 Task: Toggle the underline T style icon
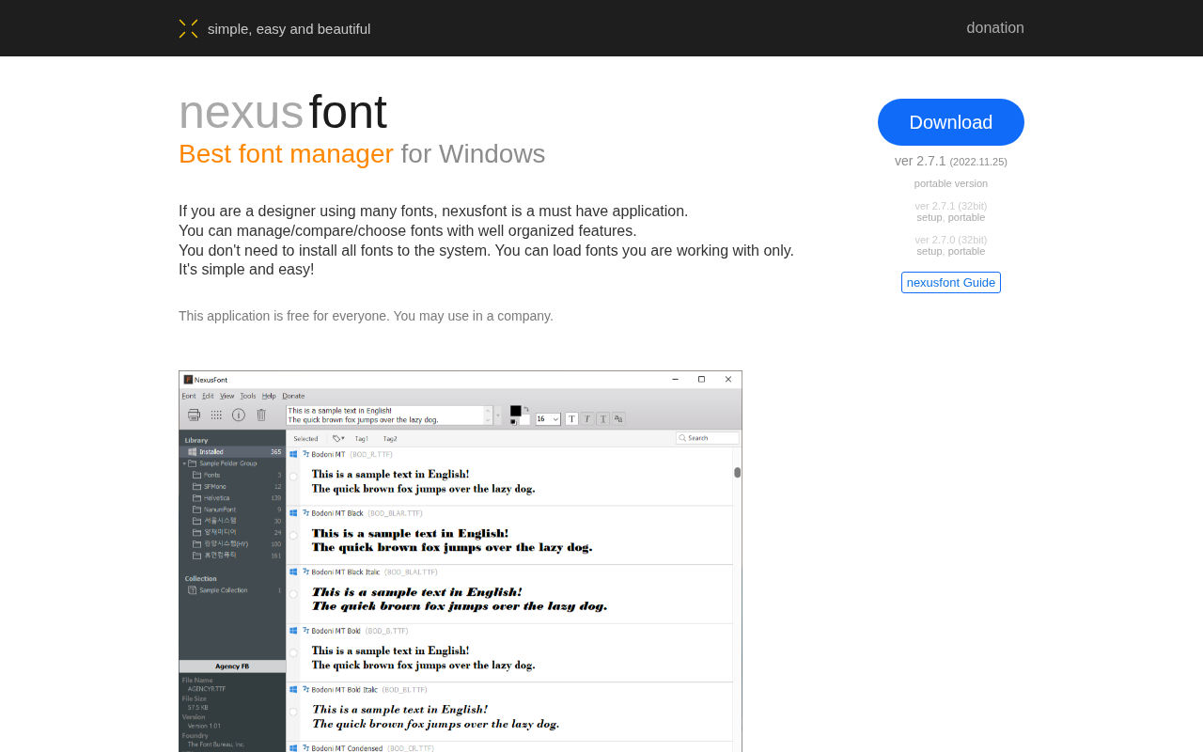[x=603, y=418]
